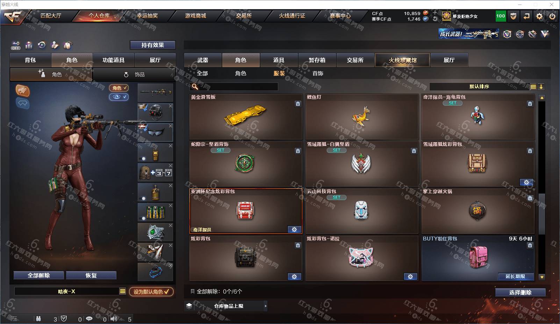
Task: Expand character list next to 暗夜-X
Action: [x=122, y=291]
